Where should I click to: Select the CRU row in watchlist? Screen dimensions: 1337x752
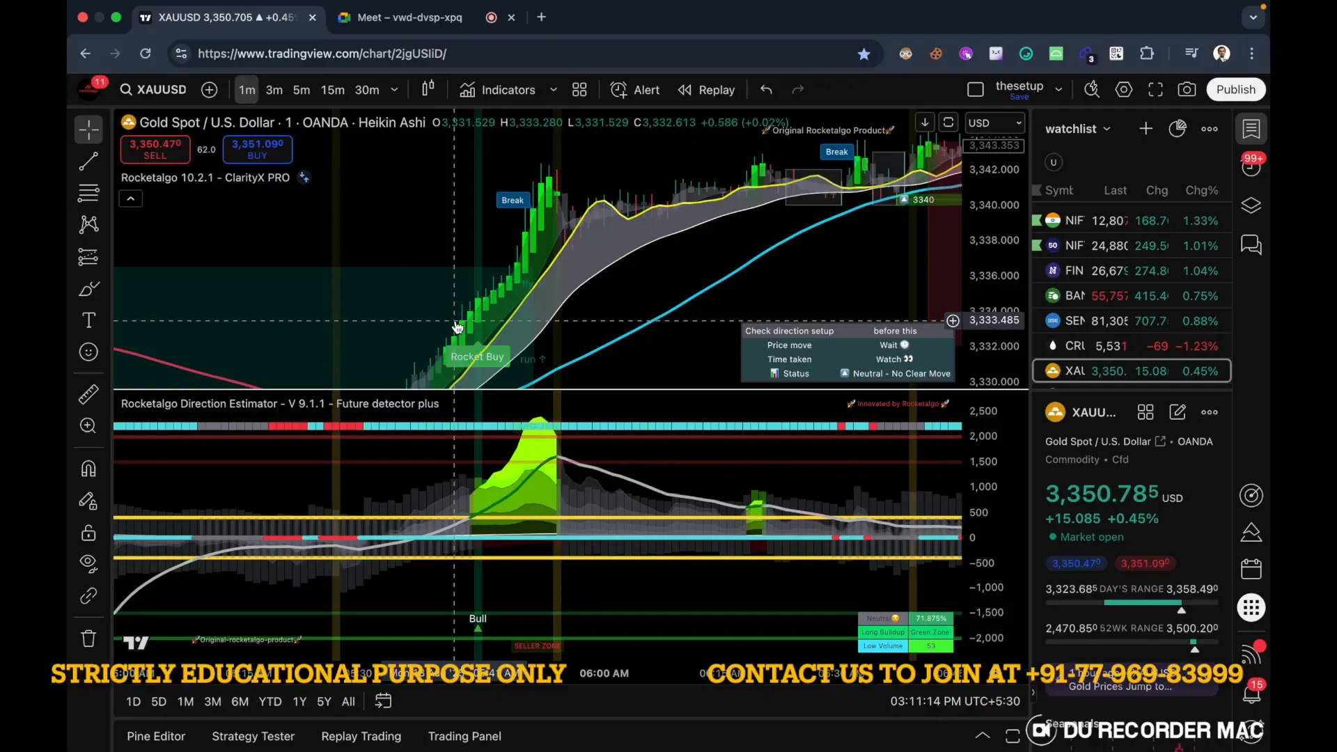point(1132,346)
